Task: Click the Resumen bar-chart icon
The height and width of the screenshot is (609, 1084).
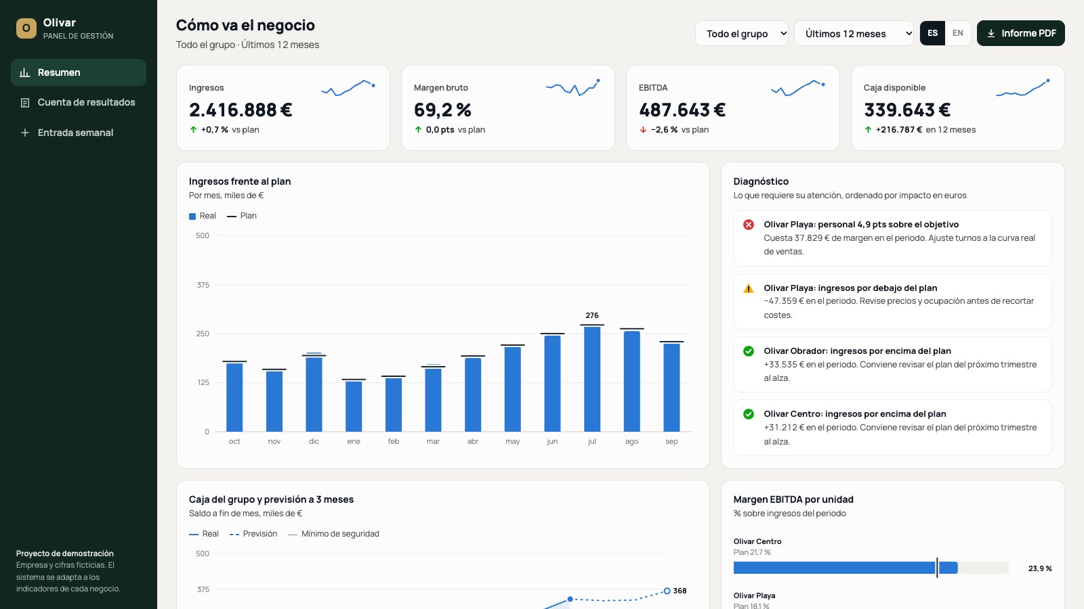Action: pyautogui.click(x=25, y=72)
